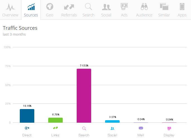Click the pink Display ads icon

169,128
